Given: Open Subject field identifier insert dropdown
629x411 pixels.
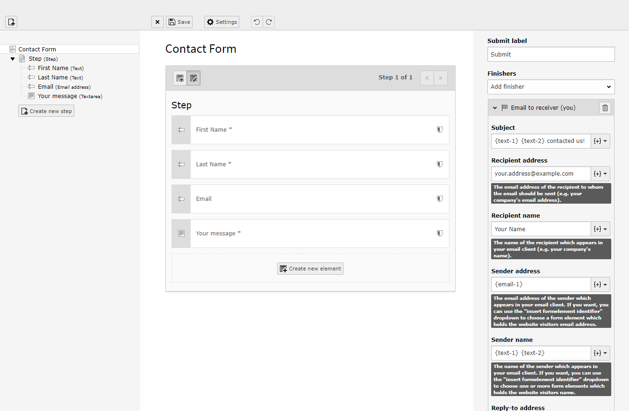Looking at the screenshot, I should coord(600,141).
